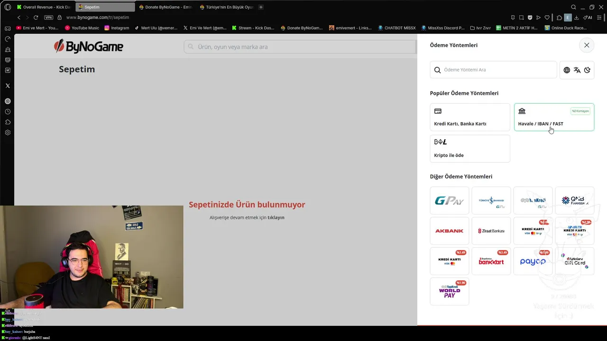This screenshot has width=607, height=341.
Task: Open the globe language selector icon
Action: pyautogui.click(x=567, y=70)
